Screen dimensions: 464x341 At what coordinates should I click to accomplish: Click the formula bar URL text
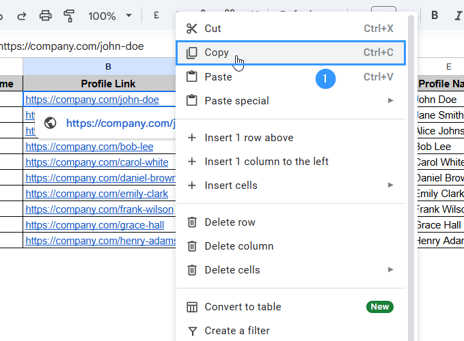(72, 46)
